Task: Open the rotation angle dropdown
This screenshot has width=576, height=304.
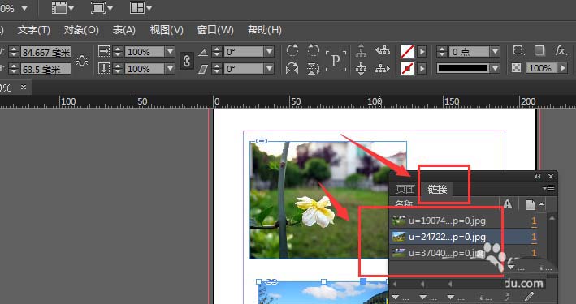Action: [x=269, y=52]
